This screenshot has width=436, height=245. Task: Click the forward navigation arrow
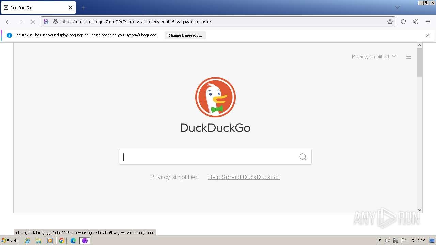coord(20,22)
